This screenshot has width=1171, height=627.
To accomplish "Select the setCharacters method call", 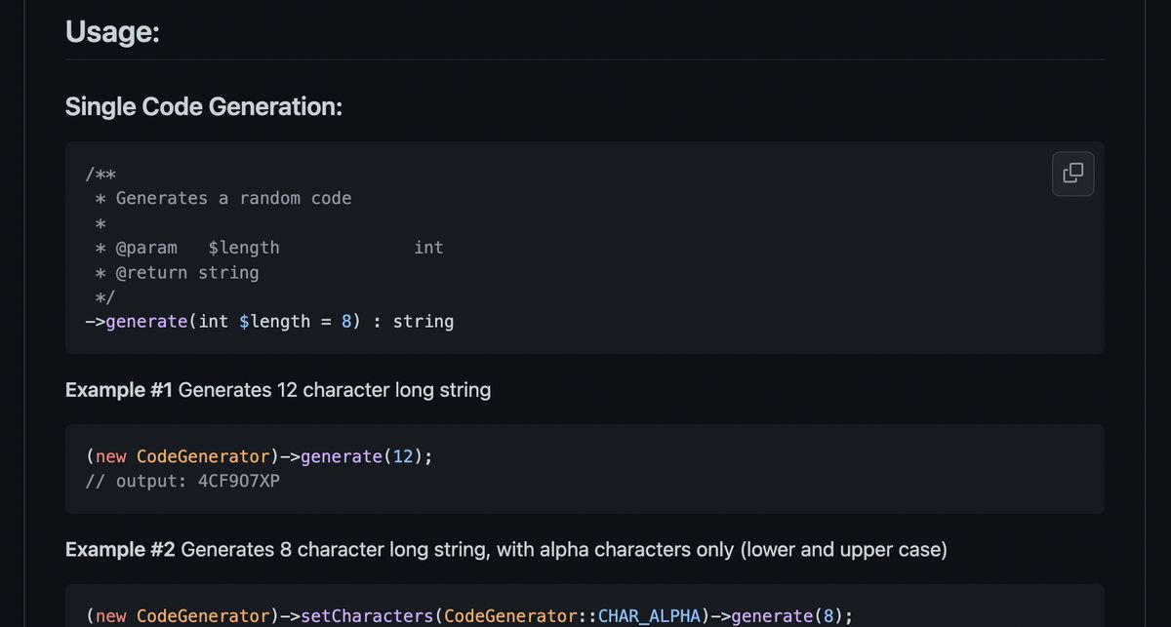I will click(x=365, y=615).
